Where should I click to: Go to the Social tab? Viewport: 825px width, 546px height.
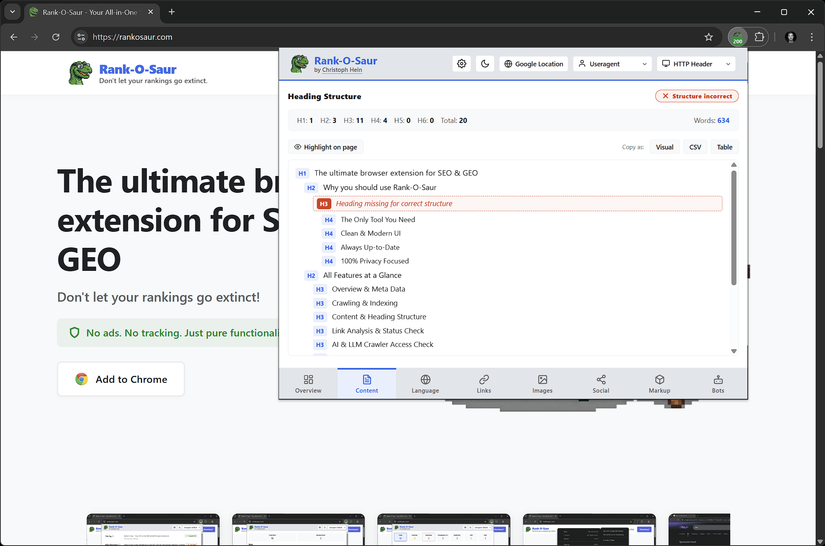pyautogui.click(x=601, y=384)
